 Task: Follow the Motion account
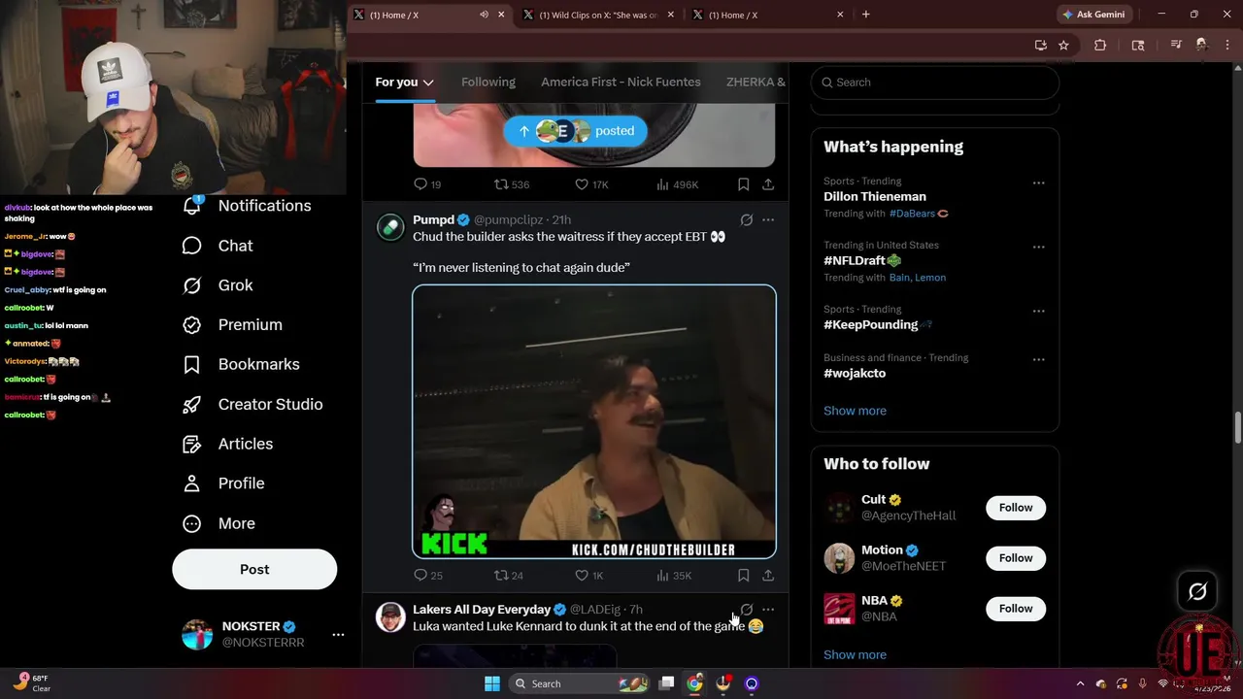pos(1016,558)
